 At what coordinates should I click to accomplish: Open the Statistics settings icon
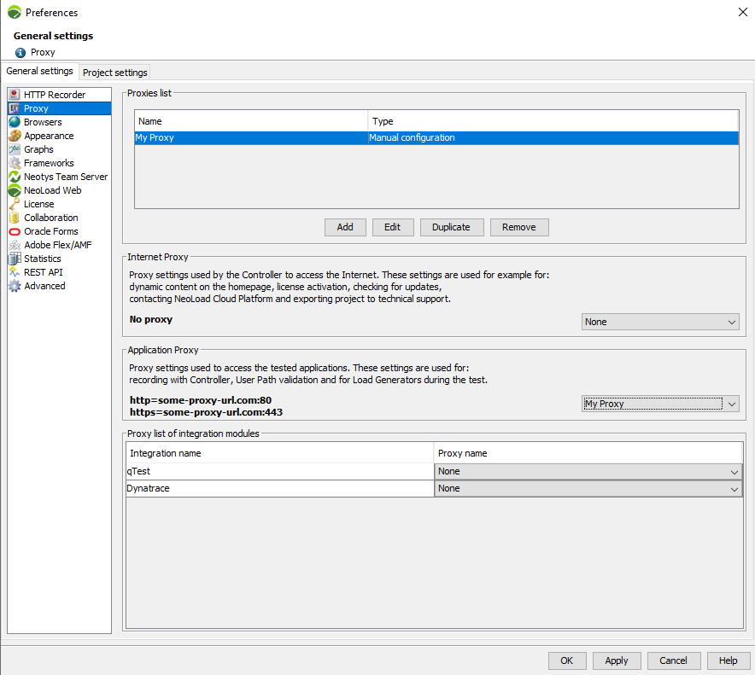pyautogui.click(x=15, y=259)
